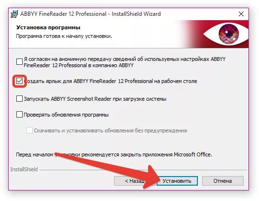The height and width of the screenshot is (201, 259).
Task: Go back with the '< Назад' button
Action: tap(134, 181)
